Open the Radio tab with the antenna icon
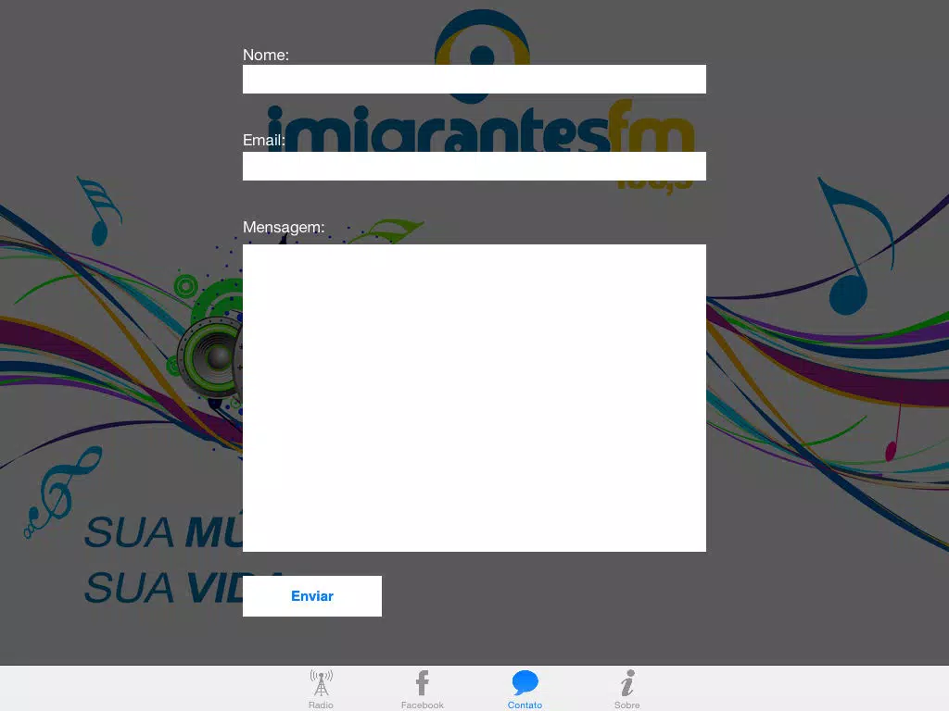Screen dimensions: 949x711 (321, 689)
